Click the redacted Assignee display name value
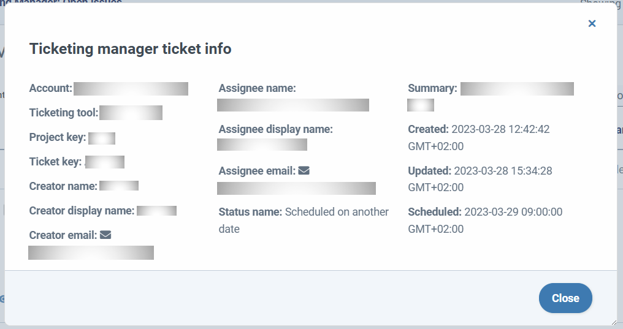 tap(262, 145)
